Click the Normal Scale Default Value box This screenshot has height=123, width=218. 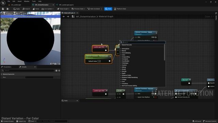[99, 61]
